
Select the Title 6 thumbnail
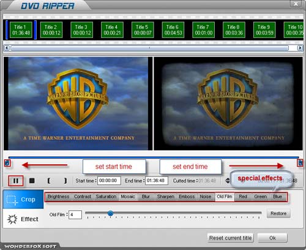click(173, 30)
